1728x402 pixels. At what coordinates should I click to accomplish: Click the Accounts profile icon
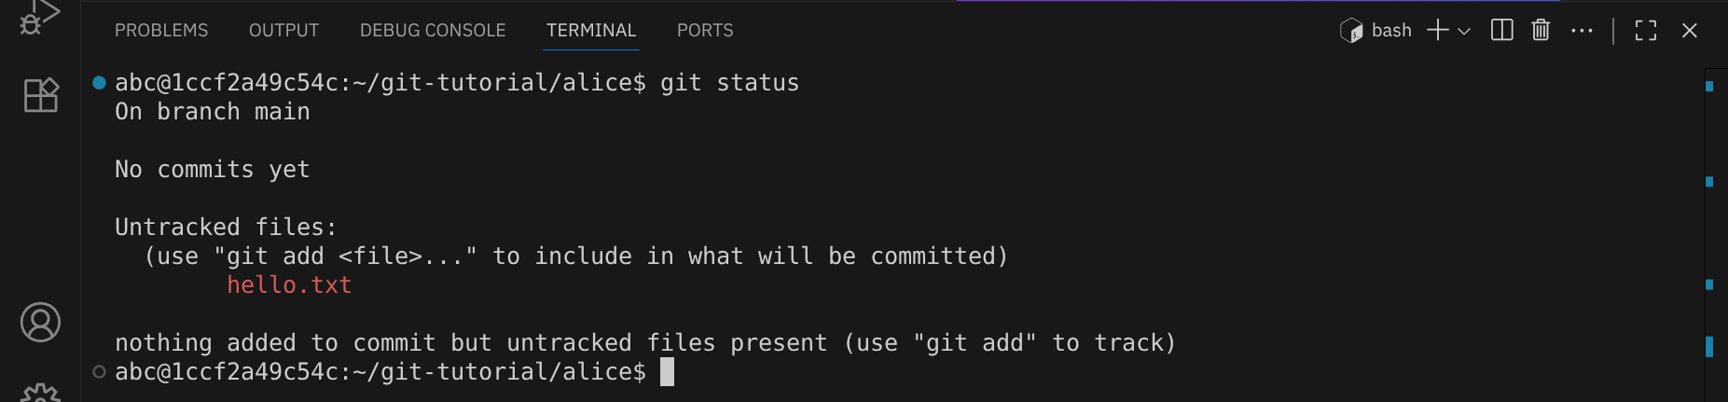click(x=40, y=323)
